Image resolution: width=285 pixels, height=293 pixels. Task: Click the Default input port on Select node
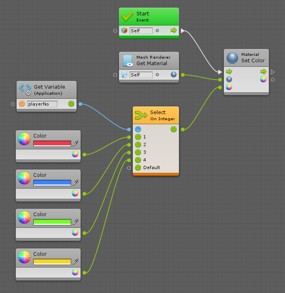(138, 168)
